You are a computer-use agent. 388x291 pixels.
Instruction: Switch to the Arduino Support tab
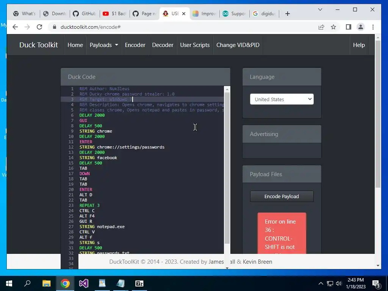[234, 14]
